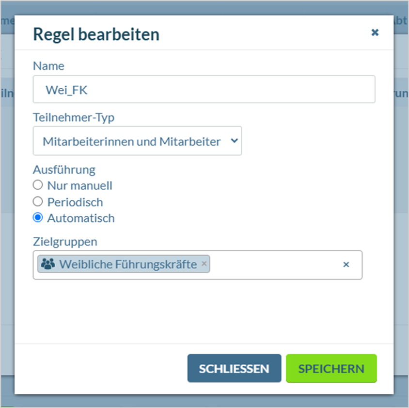Clear all Zielgruppen with the field's x icon
409x408 pixels.
346,264
